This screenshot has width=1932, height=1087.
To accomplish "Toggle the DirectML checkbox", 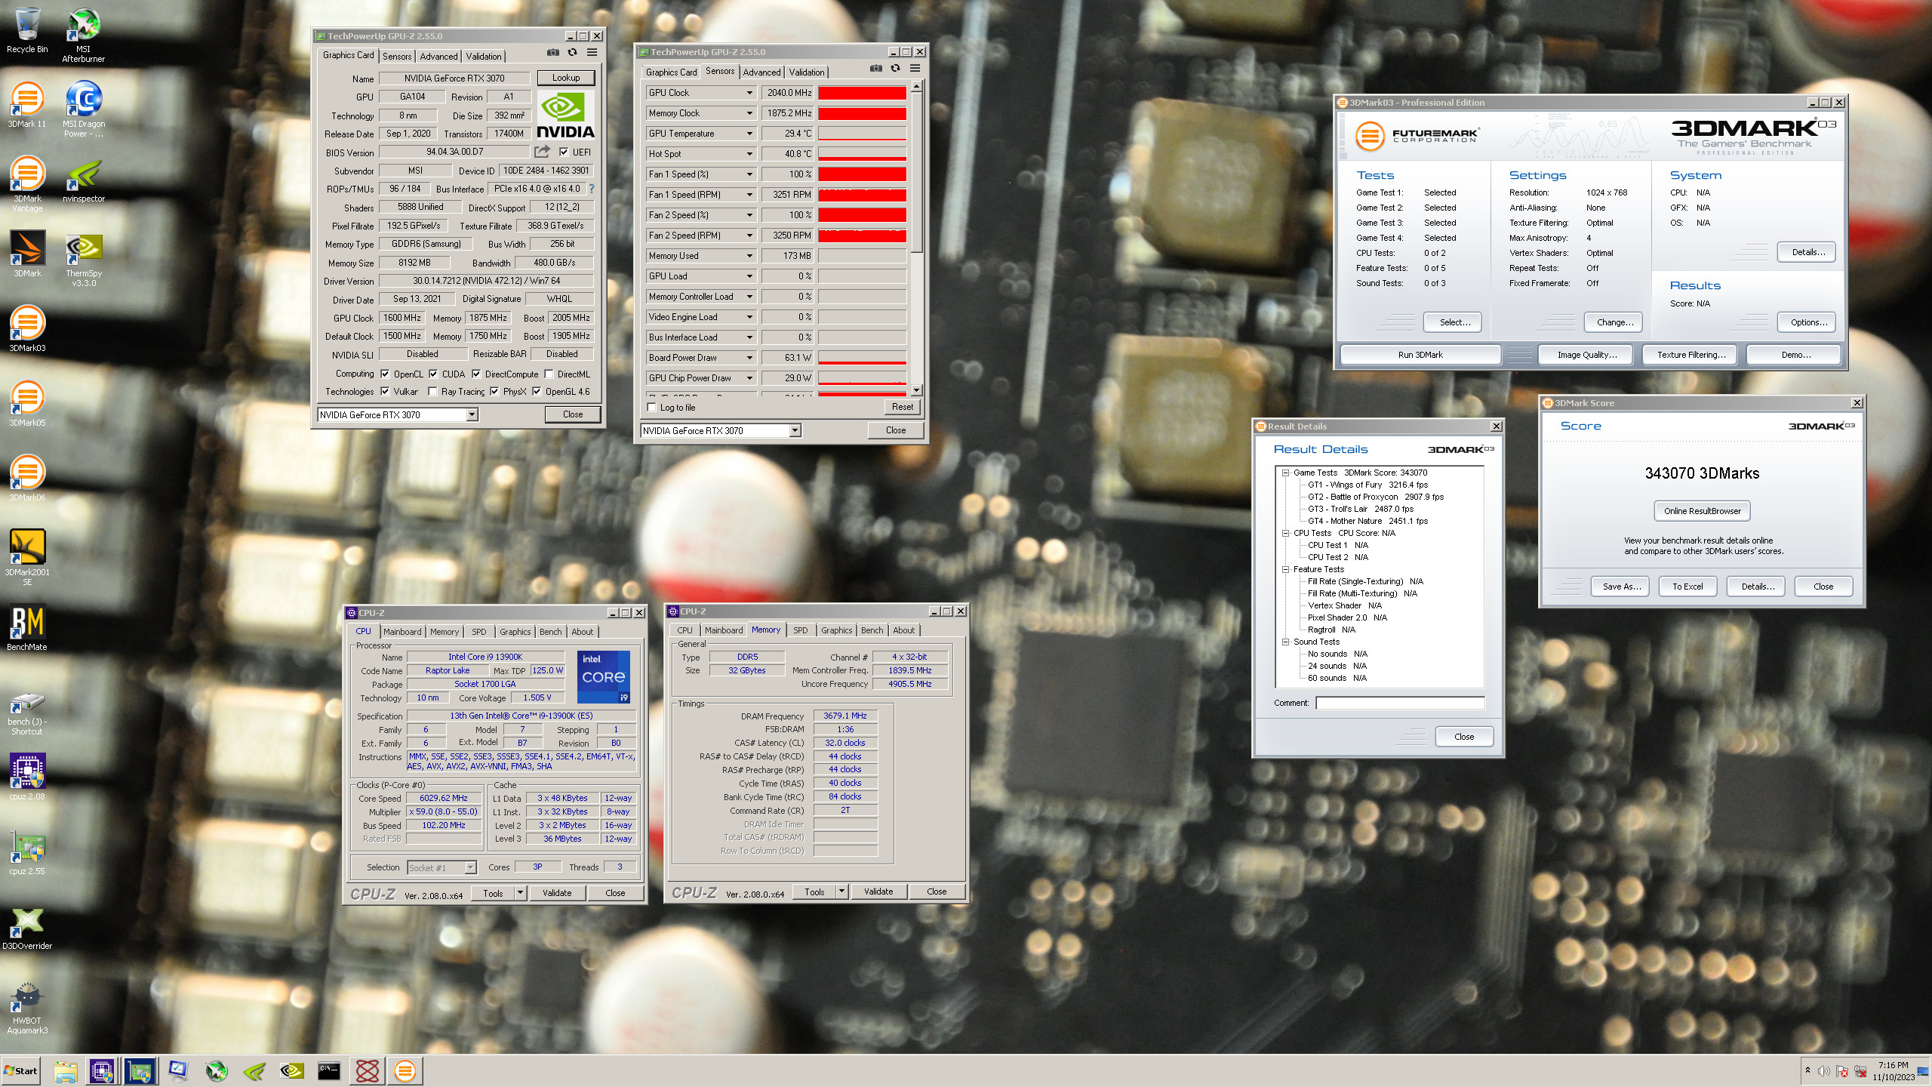I will [549, 374].
